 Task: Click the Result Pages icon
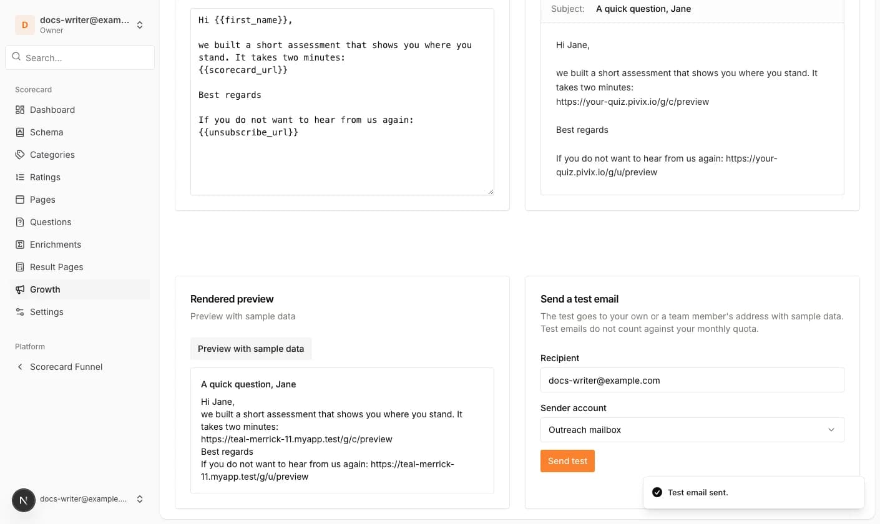(x=20, y=267)
